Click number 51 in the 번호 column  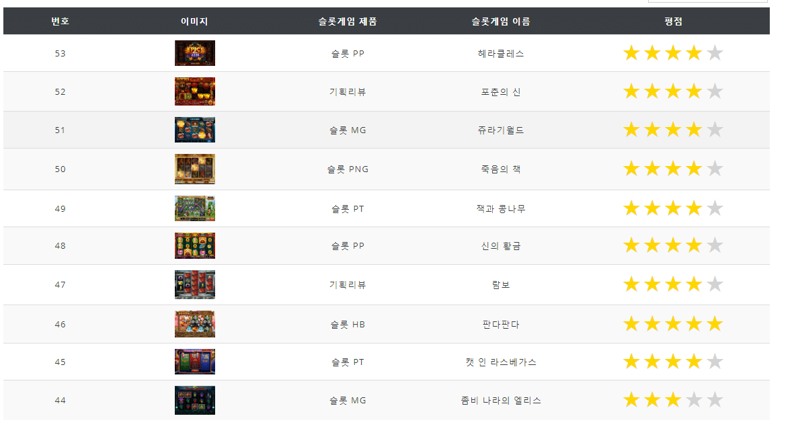pos(60,130)
